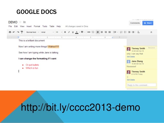Clear formatting with the Tx icon
Viewport: 164px width, 123px height.
(138, 32)
